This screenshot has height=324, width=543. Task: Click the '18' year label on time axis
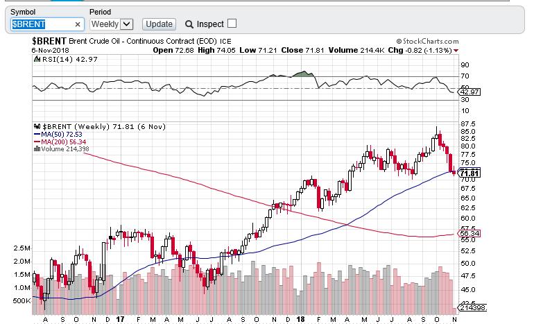coord(300,319)
